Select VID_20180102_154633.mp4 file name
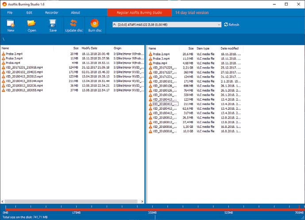 (24, 72)
